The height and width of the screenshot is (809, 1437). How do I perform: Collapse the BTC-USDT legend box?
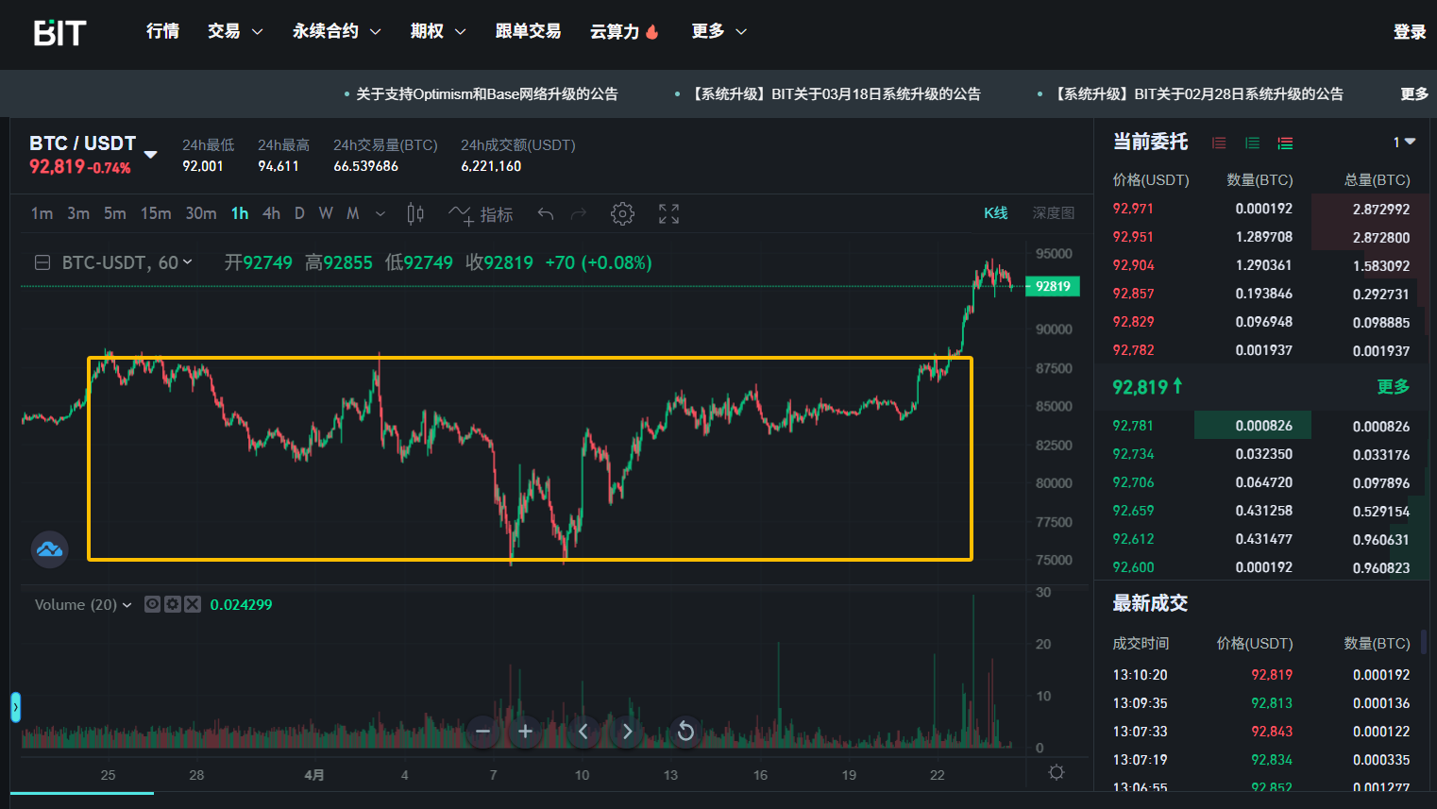(x=42, y=262)
